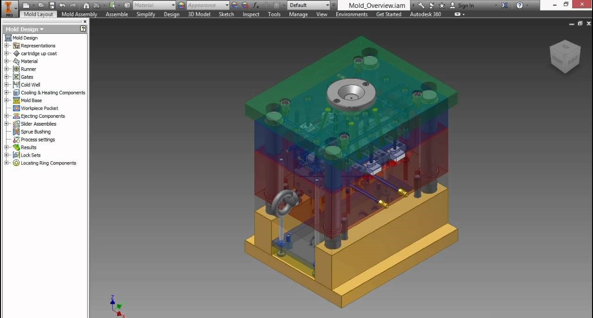Click the Undo arrow in Quick Access toolbar
593x318 pixels.
click(x=62, y=5)
